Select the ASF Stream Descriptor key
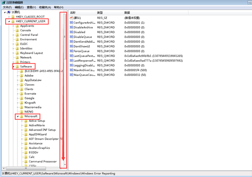This screenshot has width=252, height=177. click(44, 139)
